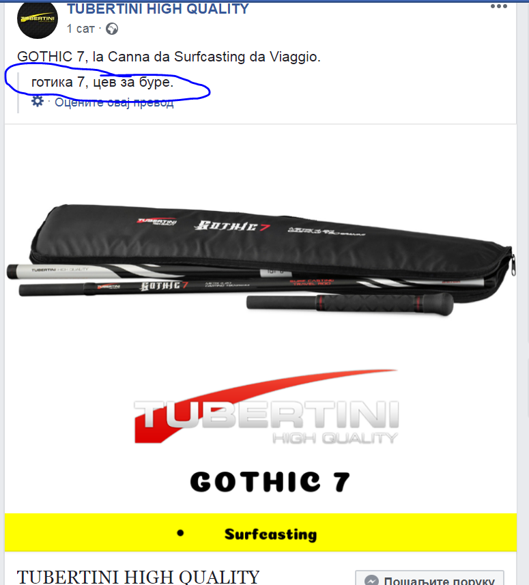
Task: Click the rod handle grip in the photo
Action: point(350,302)
